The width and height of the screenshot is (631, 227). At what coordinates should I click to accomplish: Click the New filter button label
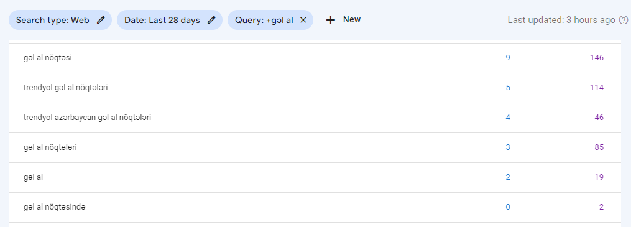click(352, 19)
